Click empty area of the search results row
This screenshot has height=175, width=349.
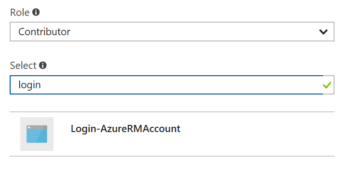[x=256, y=134]
